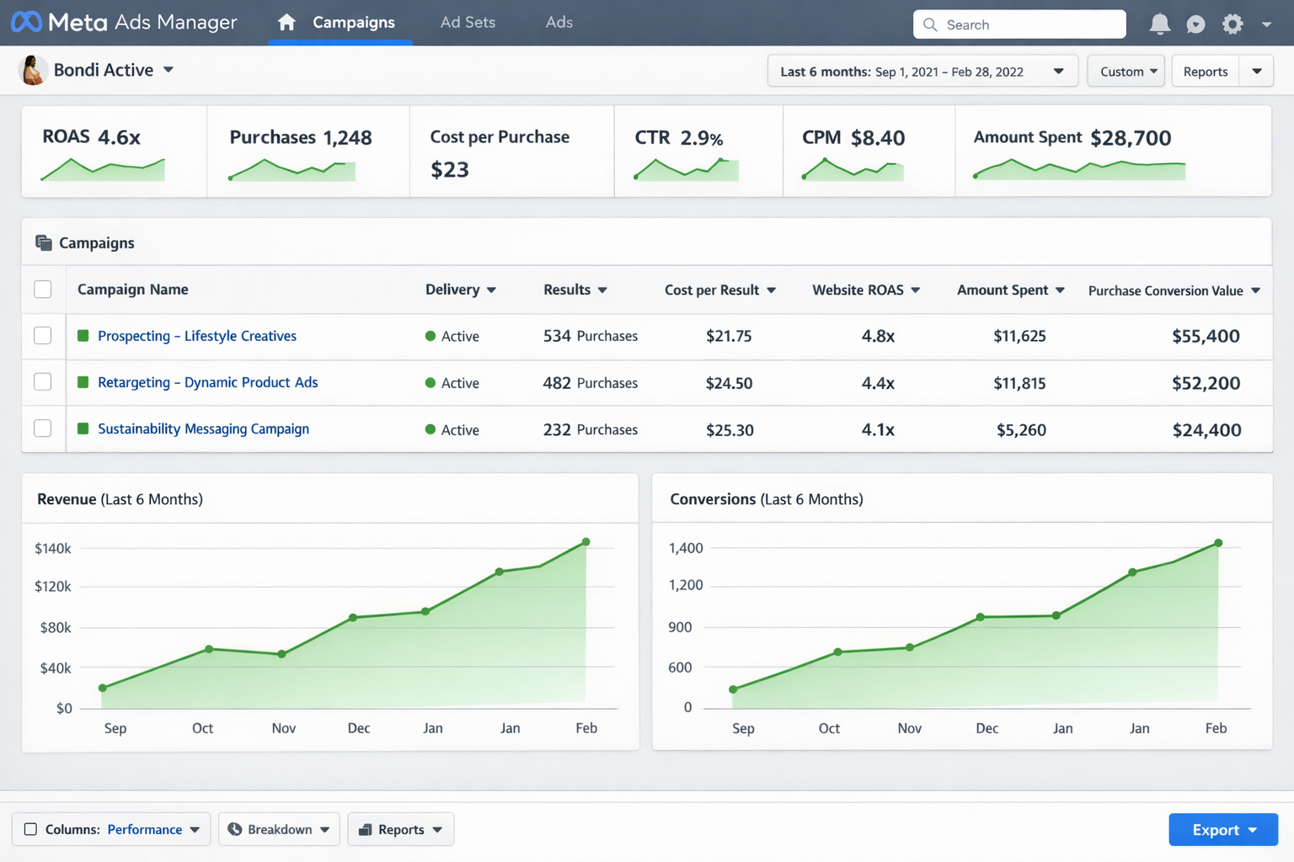Select the Prospecting – Lifestyle Creatives row checkbox
The height and width of the screenshot is (862, 1294).
click(42, 335)
